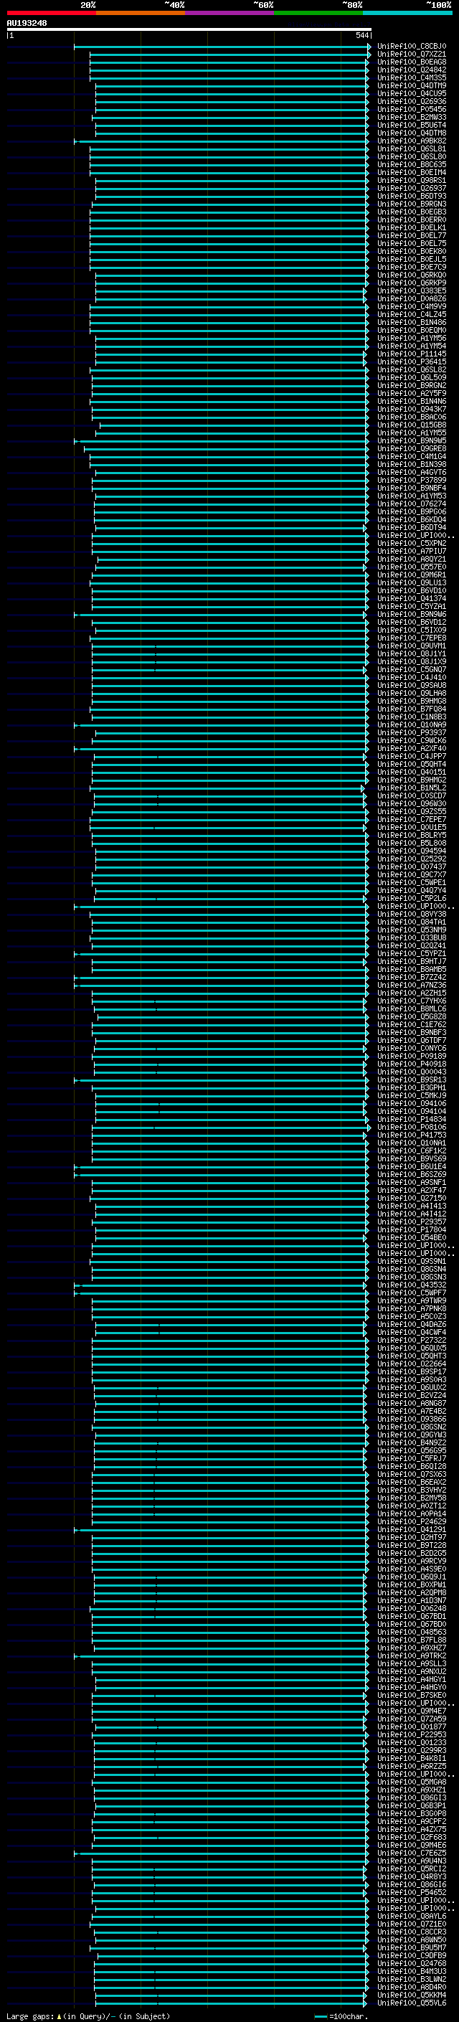Select the UniRef100_B1N5L2 label
The width and height of the screenshot is (459, 2022).
point(411,788)
